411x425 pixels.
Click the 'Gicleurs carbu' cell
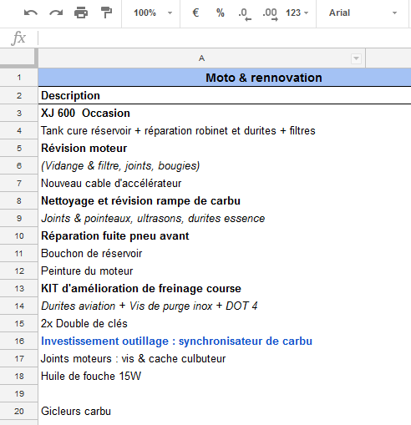[201, 411]
